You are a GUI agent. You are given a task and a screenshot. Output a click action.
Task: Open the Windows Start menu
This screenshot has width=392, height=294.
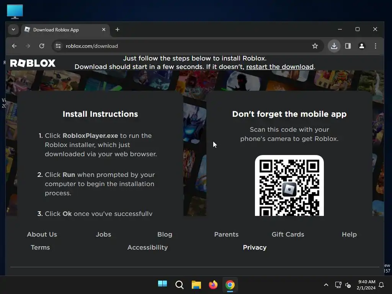click(x=162, y=284)
